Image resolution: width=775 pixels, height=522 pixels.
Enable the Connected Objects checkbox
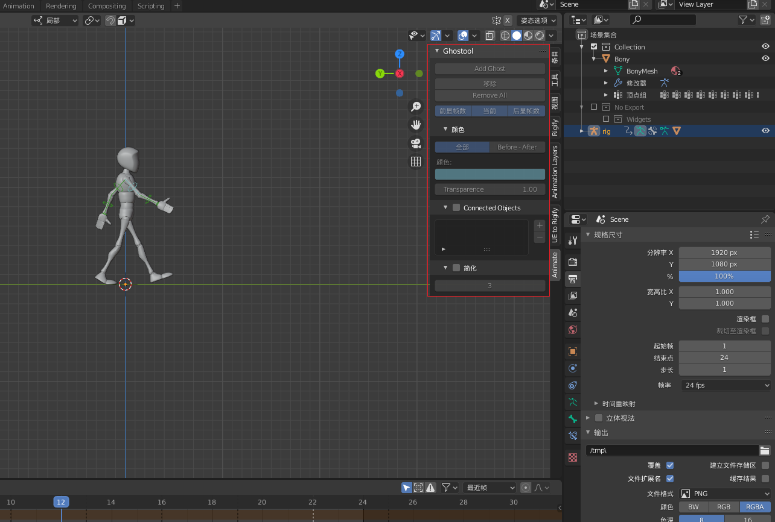456,208
